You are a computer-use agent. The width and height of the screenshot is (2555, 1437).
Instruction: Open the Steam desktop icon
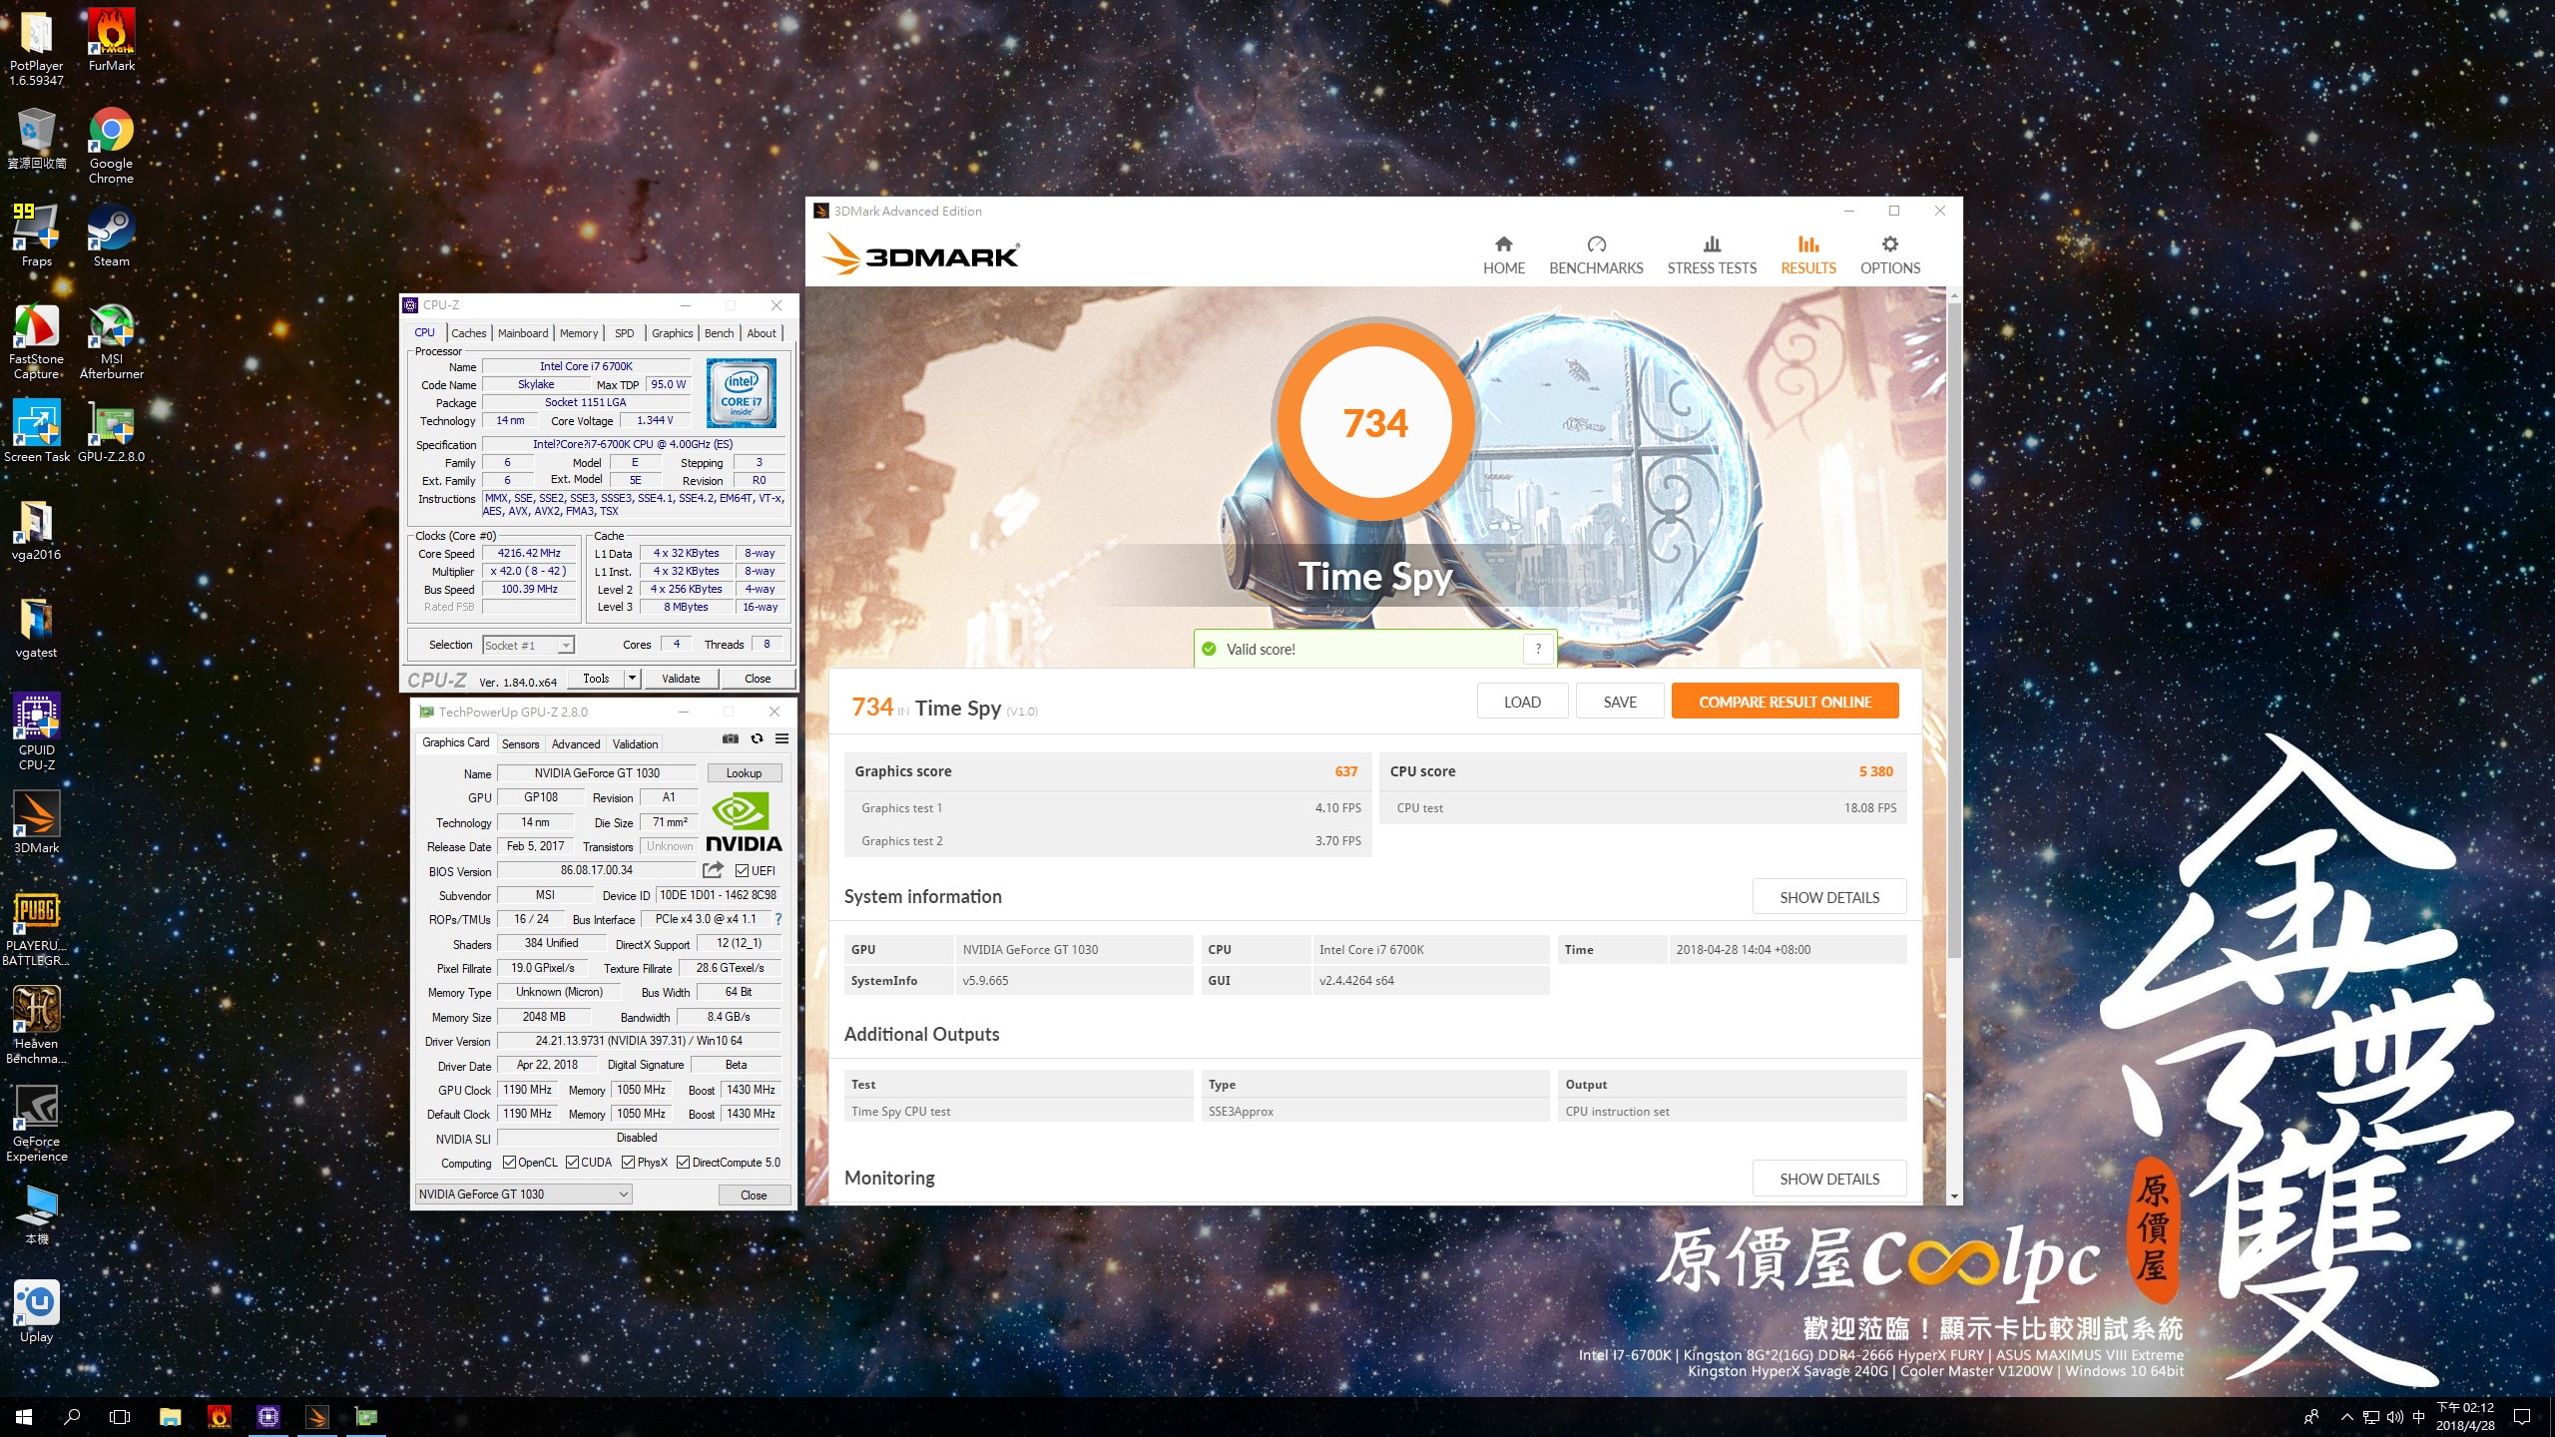point(111,236)
